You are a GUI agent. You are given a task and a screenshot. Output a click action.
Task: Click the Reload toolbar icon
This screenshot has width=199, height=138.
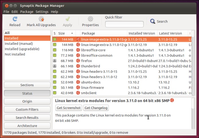(x=15, y=19)
